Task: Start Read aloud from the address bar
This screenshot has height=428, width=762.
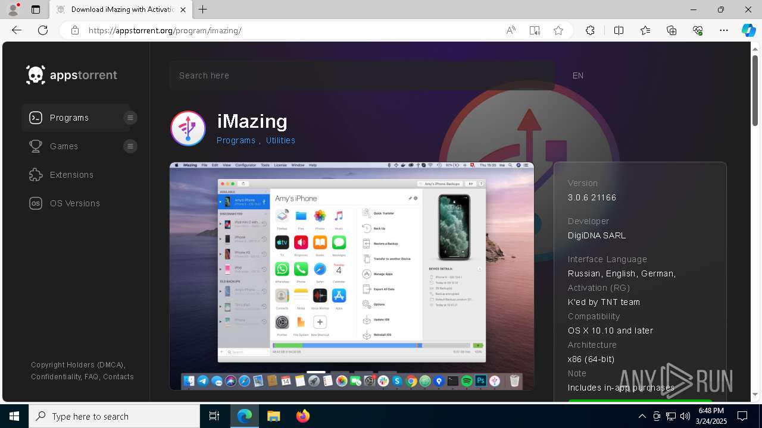Action: click(x=511, y=30)
